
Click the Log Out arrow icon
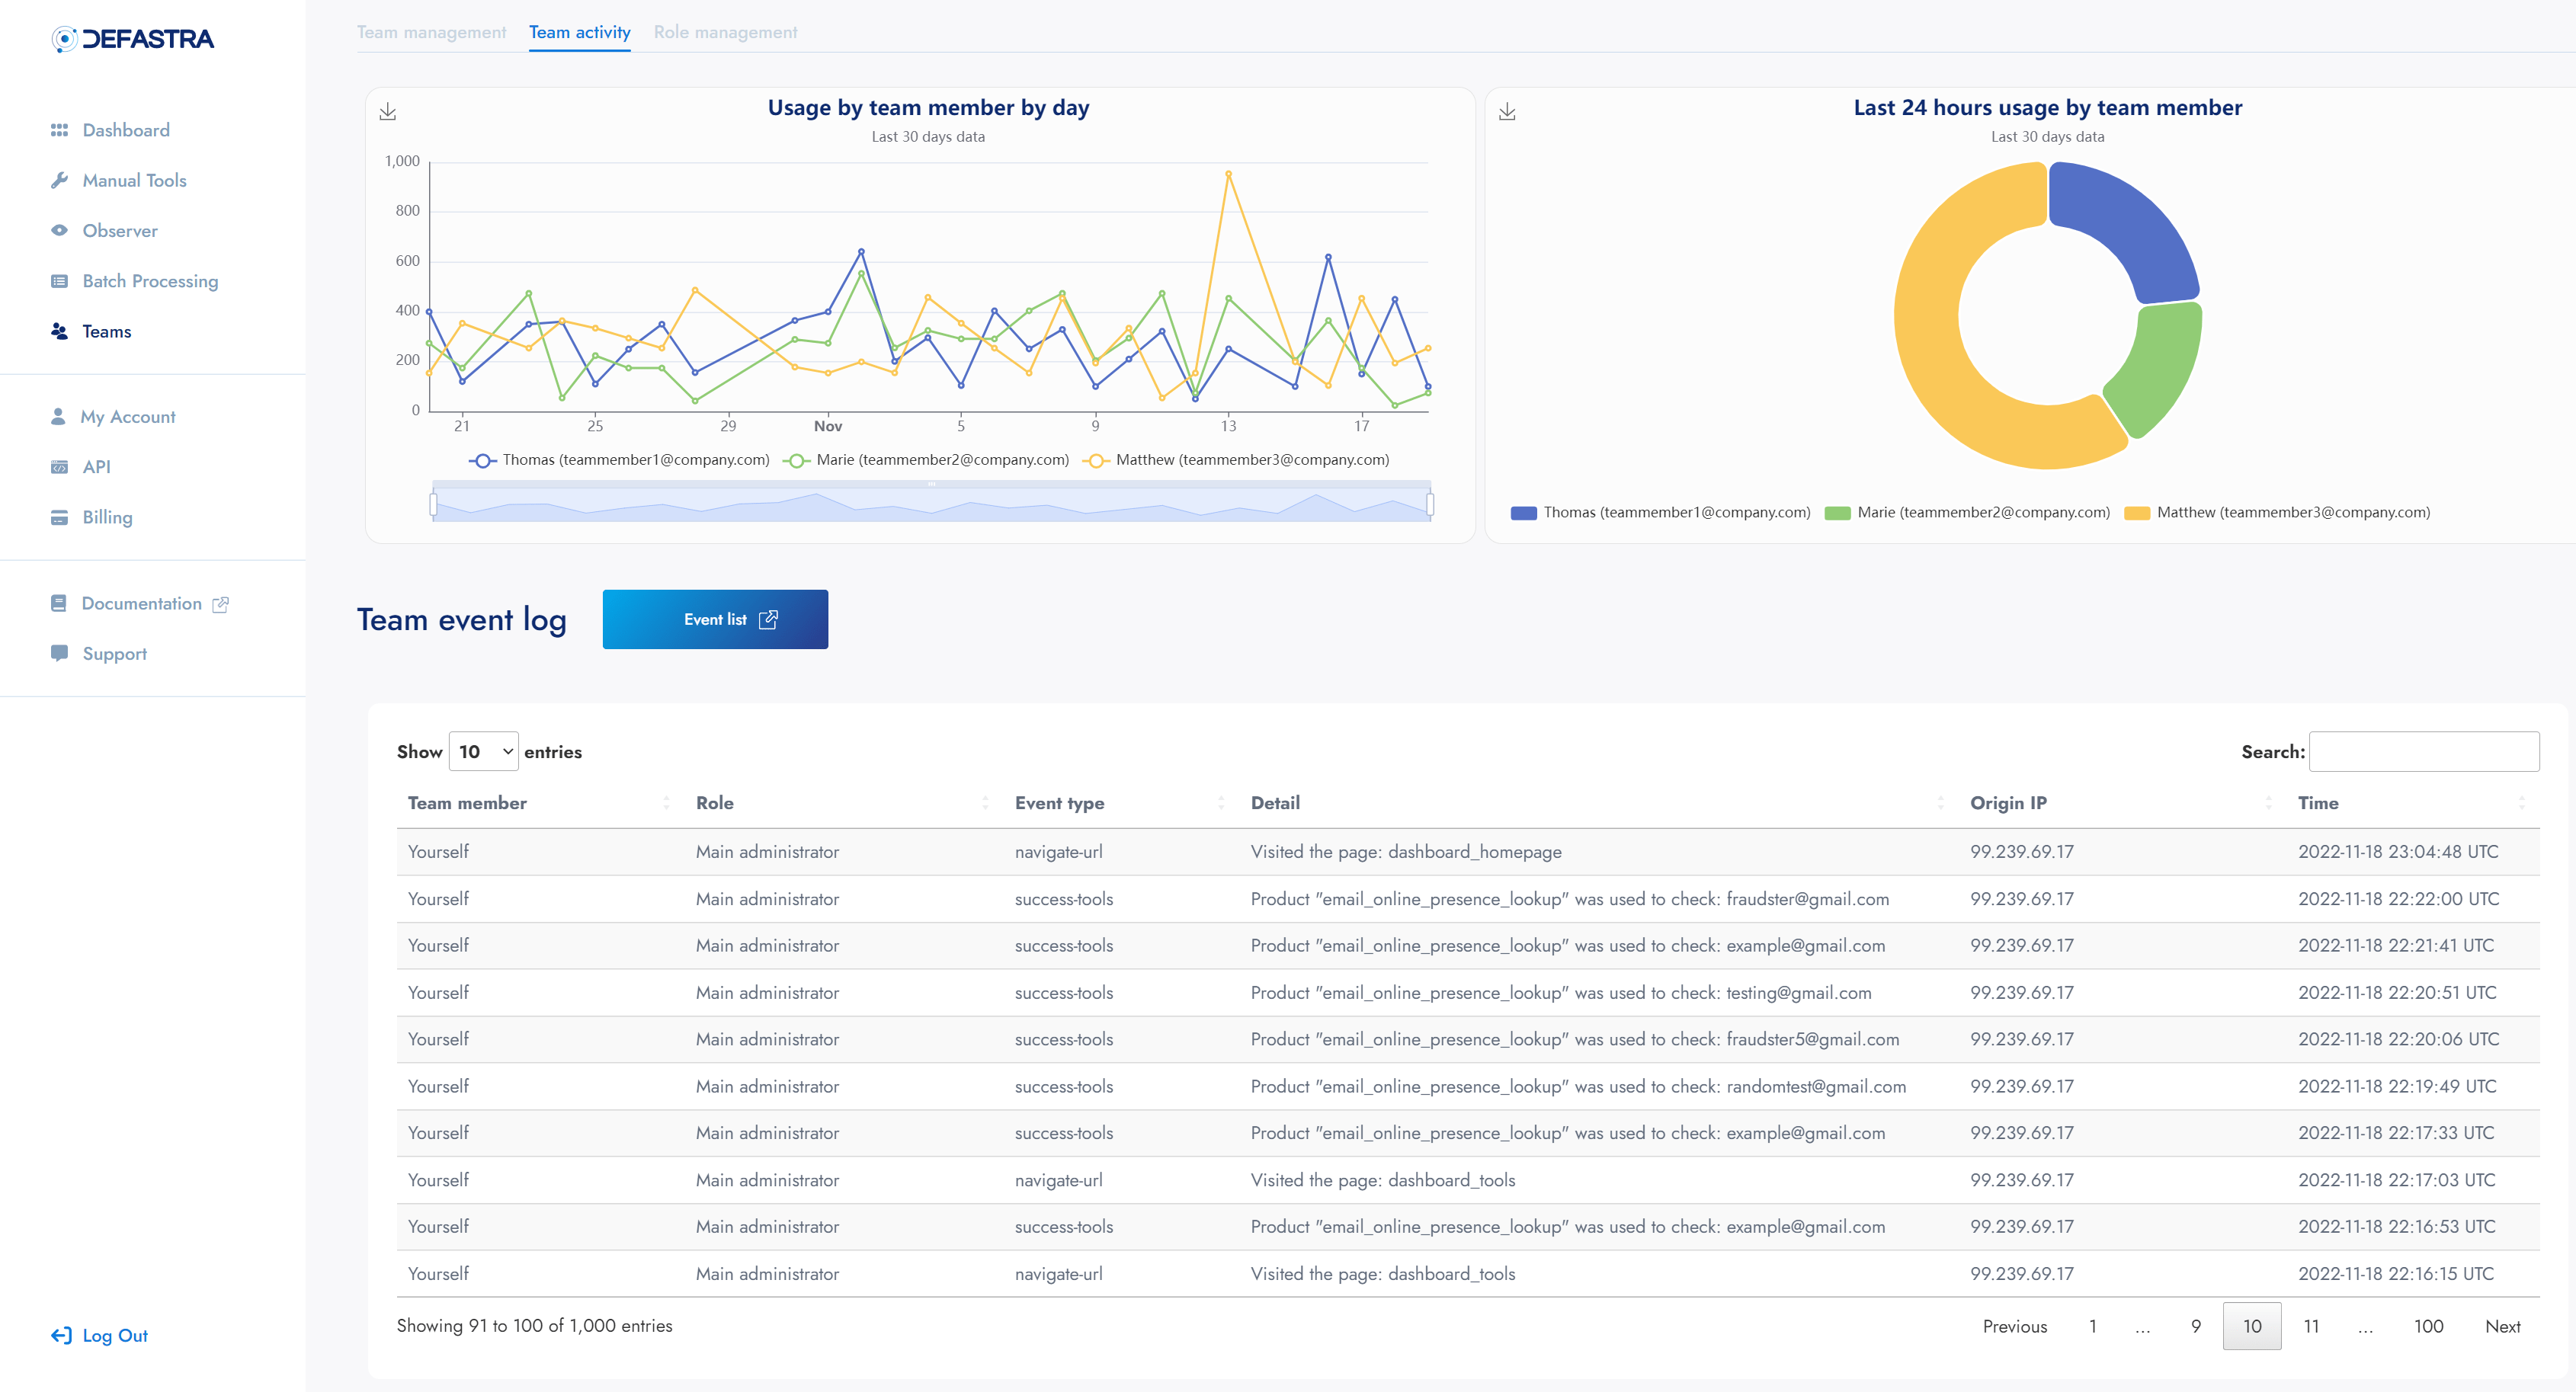(x=61, y=1335)
